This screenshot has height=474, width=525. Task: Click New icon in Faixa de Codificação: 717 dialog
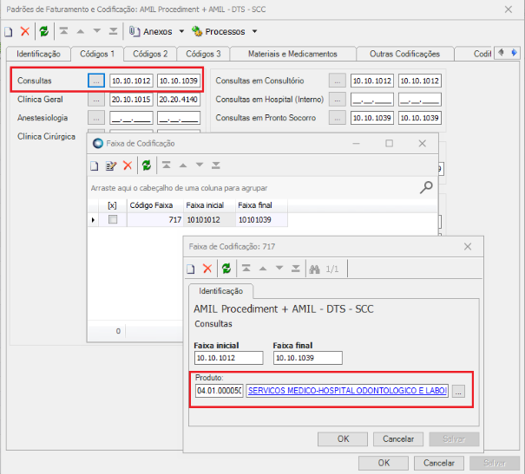[191, 269]
